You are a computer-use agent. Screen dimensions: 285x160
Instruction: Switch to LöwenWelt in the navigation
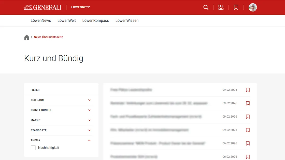[x=67, y=21]
